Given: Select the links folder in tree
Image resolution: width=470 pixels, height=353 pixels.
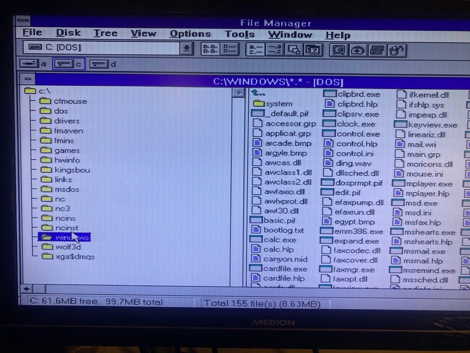Looking at the screenshot, I should 56,179.
